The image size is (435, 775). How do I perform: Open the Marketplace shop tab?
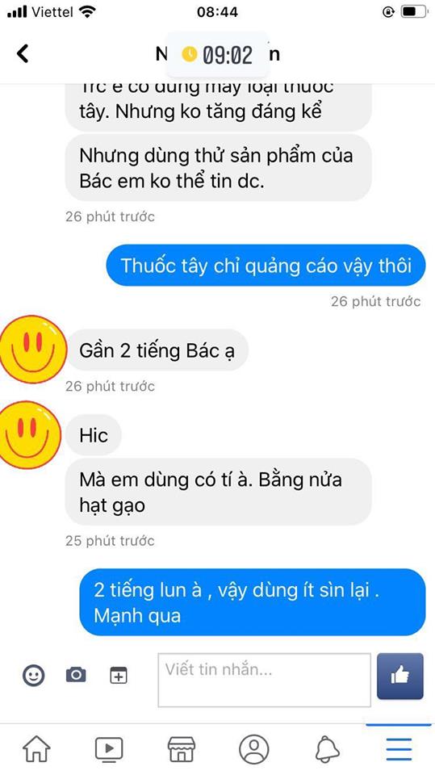tap(182, 749)
